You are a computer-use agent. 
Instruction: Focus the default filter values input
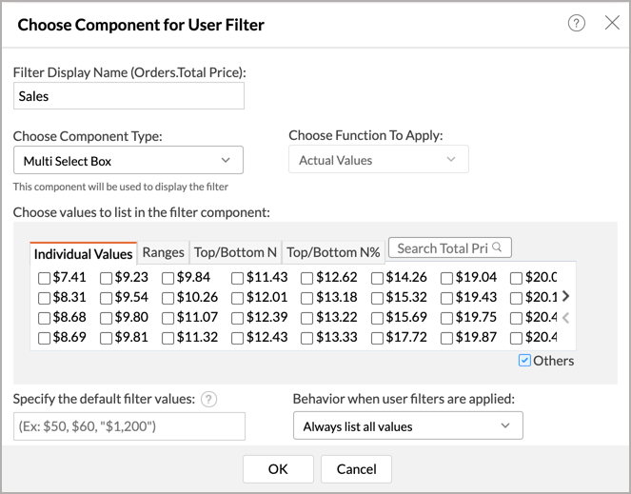128,426
